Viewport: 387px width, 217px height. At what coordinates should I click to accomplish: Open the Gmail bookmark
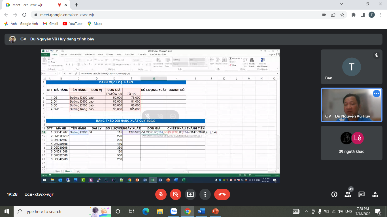pos(50,24)
